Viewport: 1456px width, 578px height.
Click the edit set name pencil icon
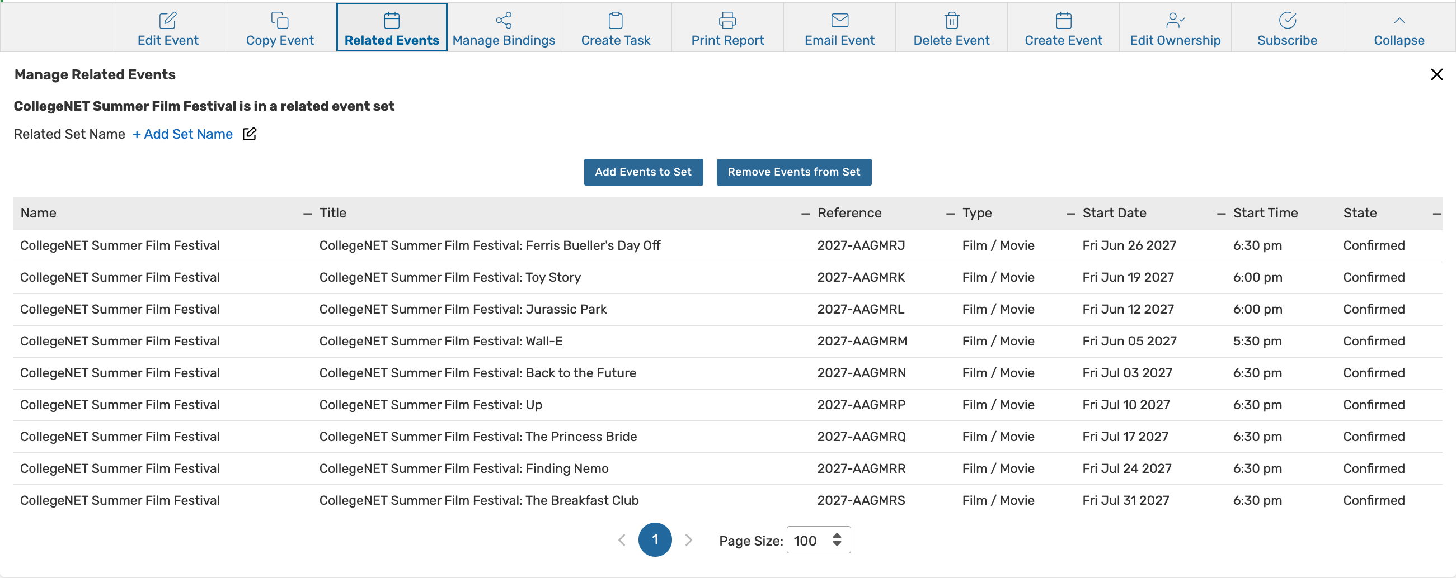click(249, 134)
